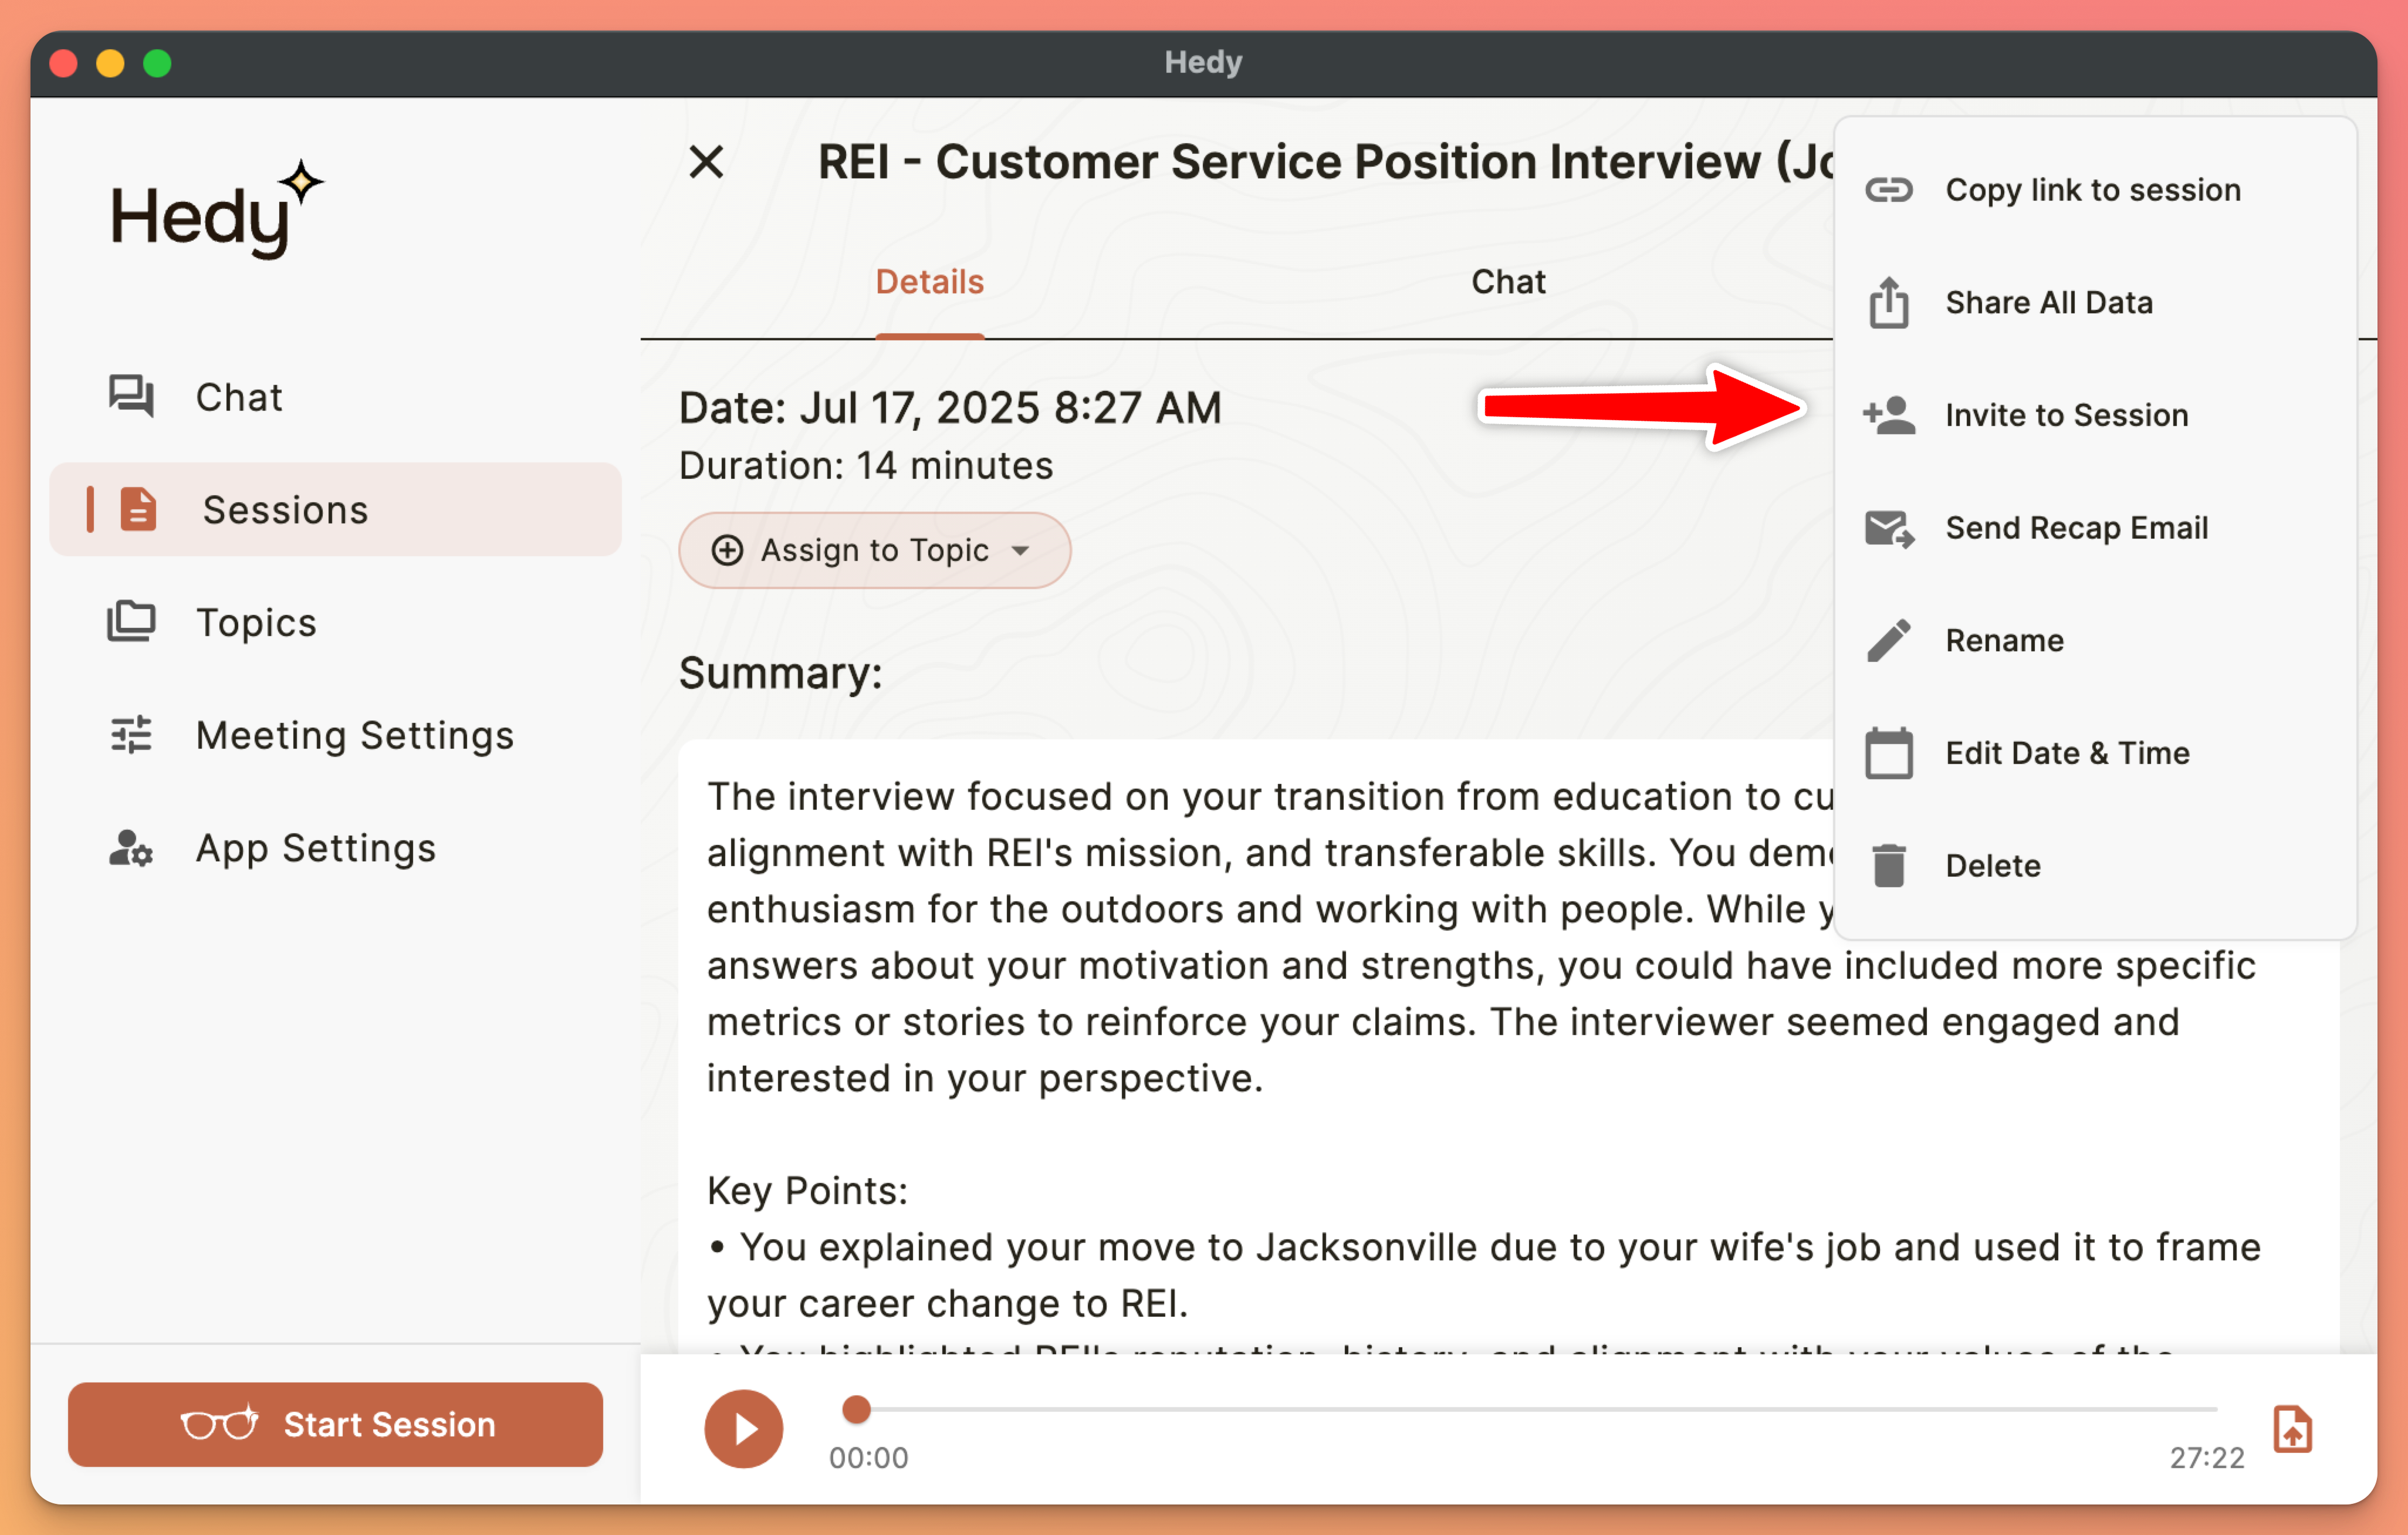Image resolution: width=2408 pixels, height=1535 pixels.
Task: Click the Delete trash can icon
Action: [1888, 865]
